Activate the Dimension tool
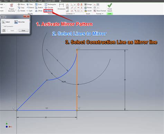The height and width of the screenshot is (134, 164). [61, 7]
